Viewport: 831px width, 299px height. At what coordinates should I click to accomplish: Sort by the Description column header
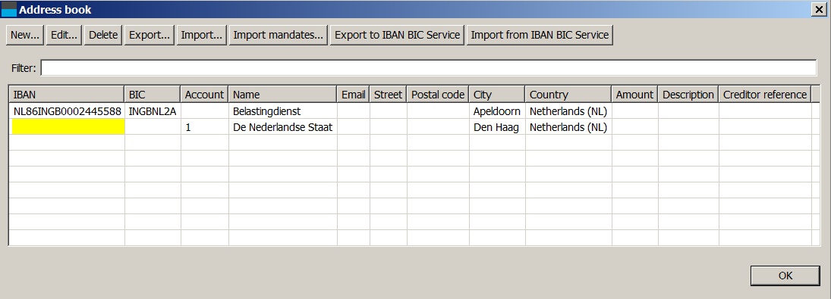(688, 95)
